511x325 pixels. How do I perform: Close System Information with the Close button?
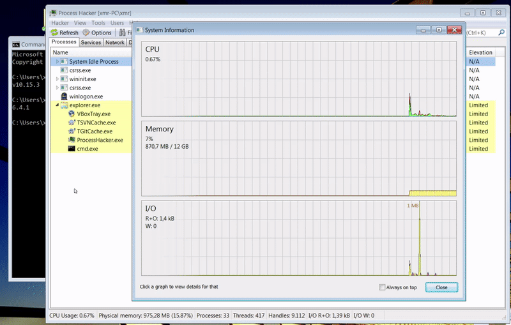click(441, 287)
